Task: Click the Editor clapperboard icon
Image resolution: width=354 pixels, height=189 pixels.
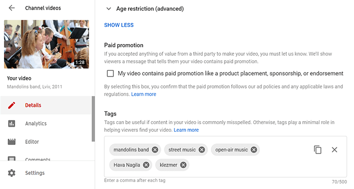Action: tap(12, 142)
